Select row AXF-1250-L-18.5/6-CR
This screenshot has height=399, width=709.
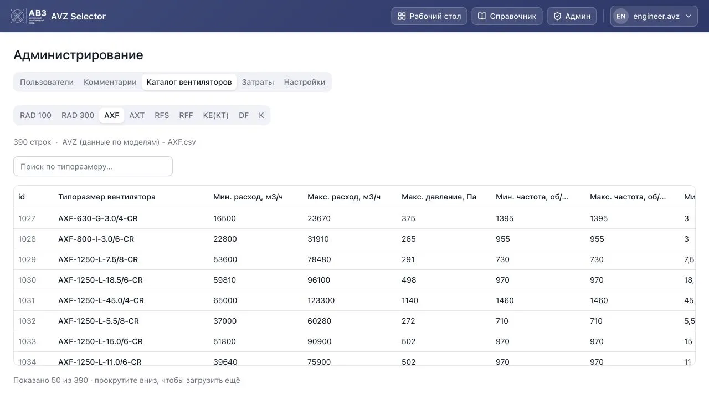tap(354, 280)
